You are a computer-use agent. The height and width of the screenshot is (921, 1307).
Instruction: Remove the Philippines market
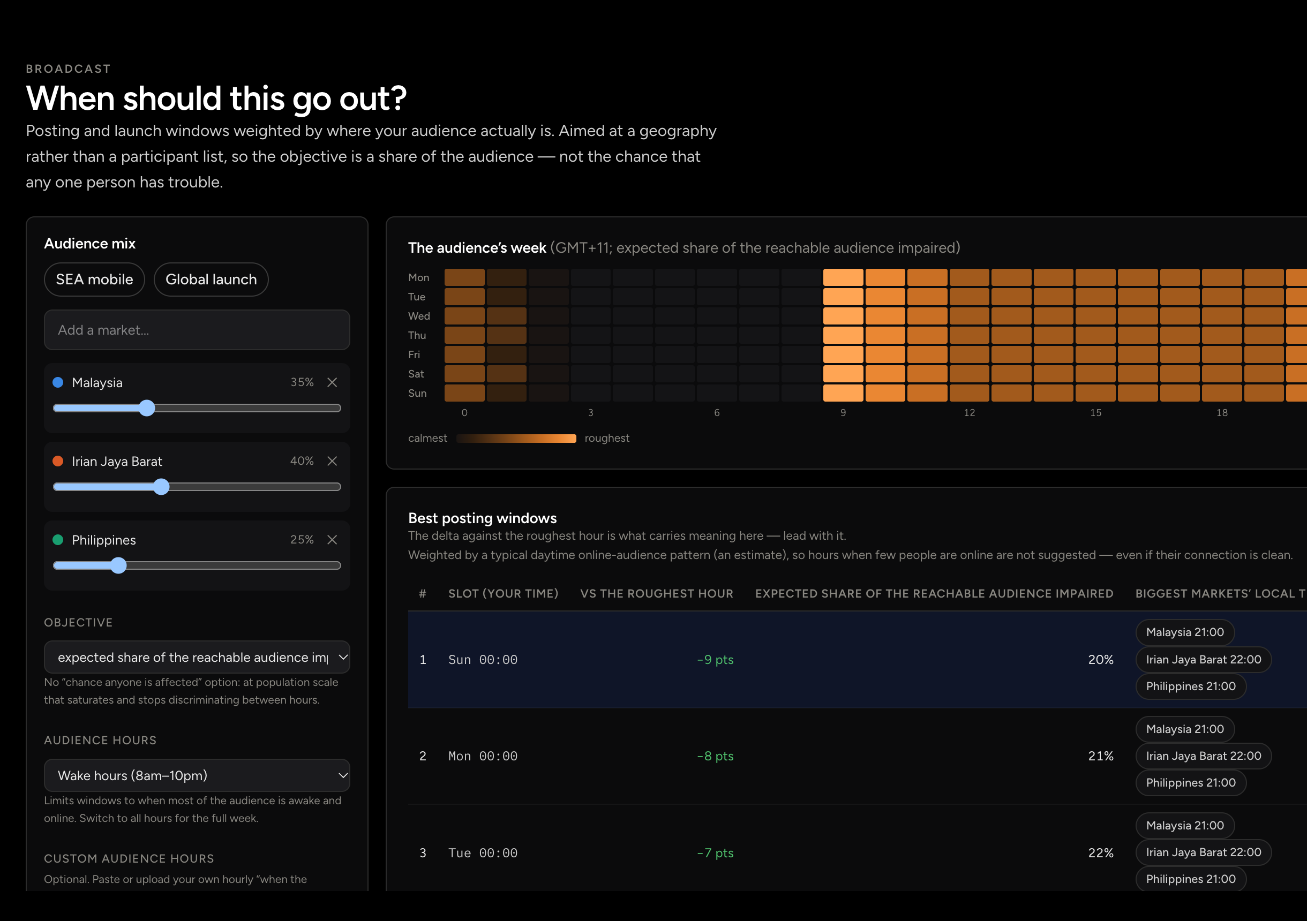pos(332,540)
